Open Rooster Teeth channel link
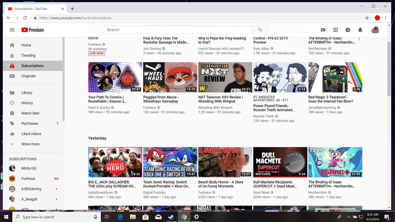Image resolution: width=395 pixels, height=222 pixels. [x=264, y=116]
